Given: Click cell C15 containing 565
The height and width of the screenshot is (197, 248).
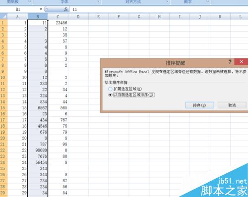Looking at the screenshot, I should pos(58,108).
